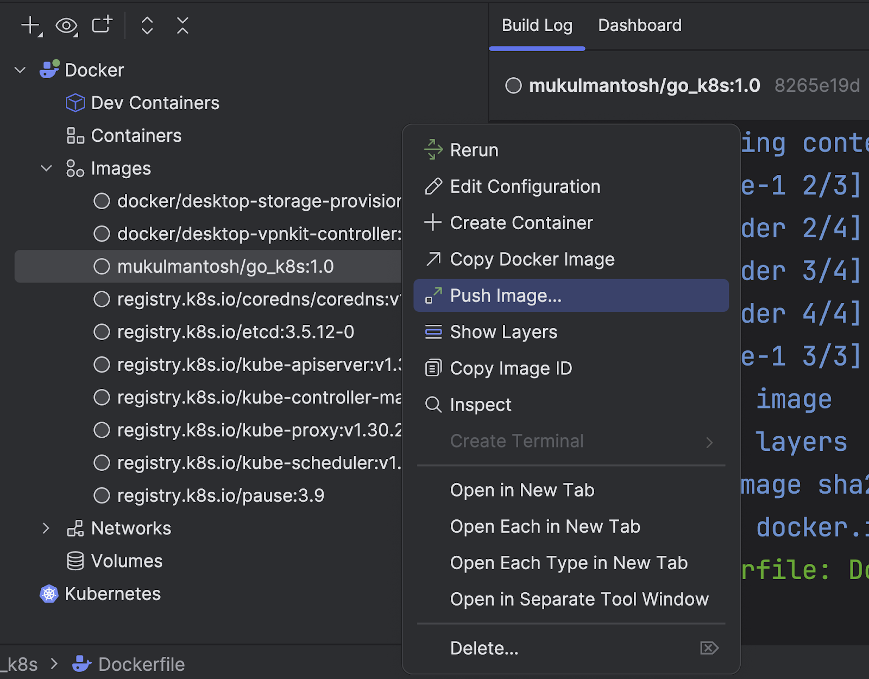The height and width of the screenshot is (679, 869).
Task: Collapse the Docker tree node
Action: point(20,70)
